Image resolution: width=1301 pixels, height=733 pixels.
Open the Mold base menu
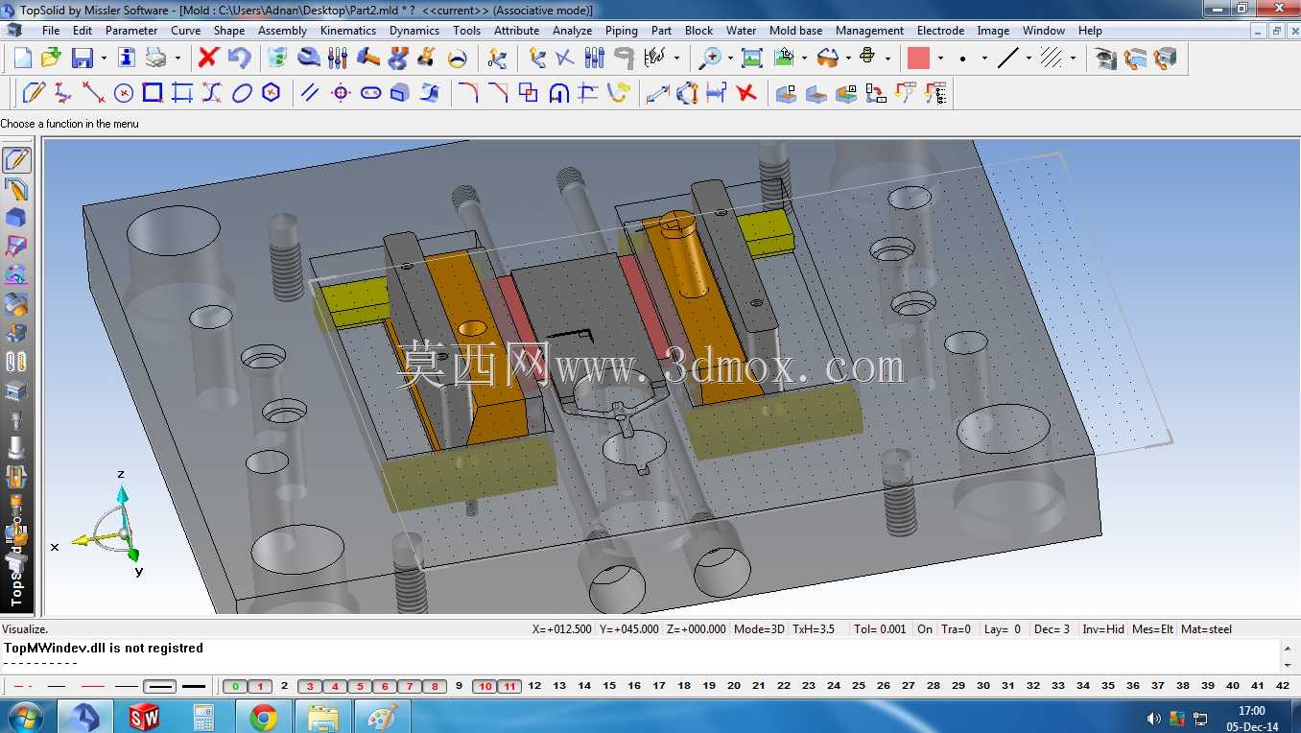pyautogui.click(x=795, y=31)
